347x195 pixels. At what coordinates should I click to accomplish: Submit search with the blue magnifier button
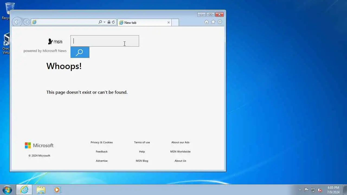click(x=80, y=52)
